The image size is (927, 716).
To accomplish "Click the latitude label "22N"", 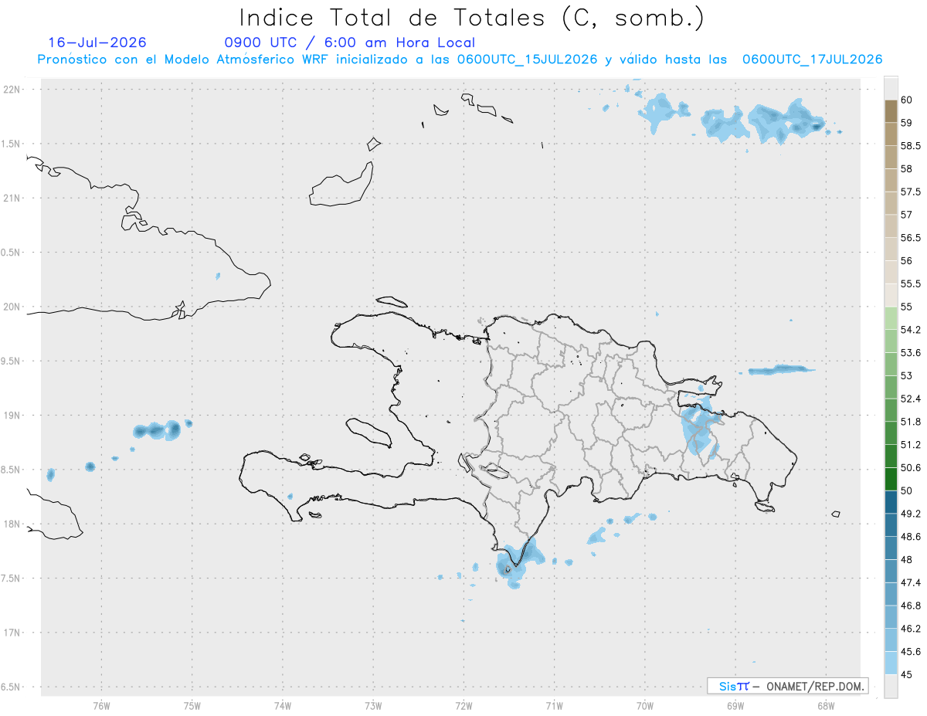I will click(x=12, y=90).
